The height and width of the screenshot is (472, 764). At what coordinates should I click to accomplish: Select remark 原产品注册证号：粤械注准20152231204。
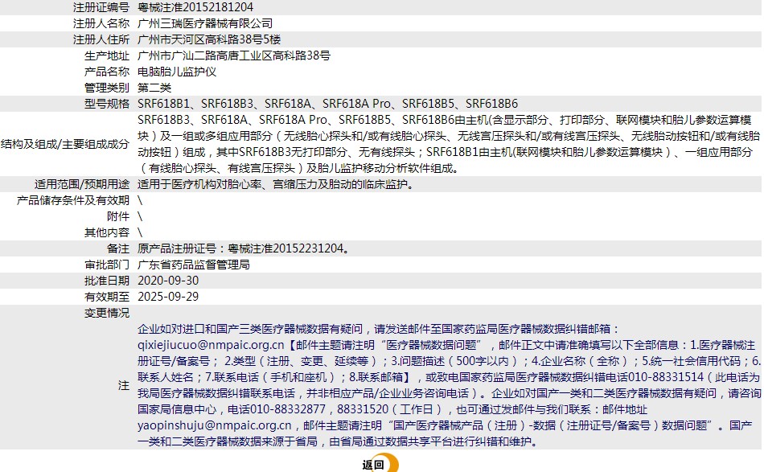[244, 248]
